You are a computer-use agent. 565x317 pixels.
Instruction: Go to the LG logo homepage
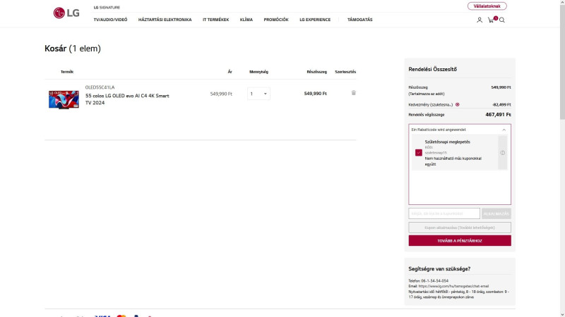66,13
